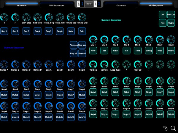Screen dimensions: 178x133
Task: Switch to the right MidiSequencer tab
Action: click(x=156, y=4)
